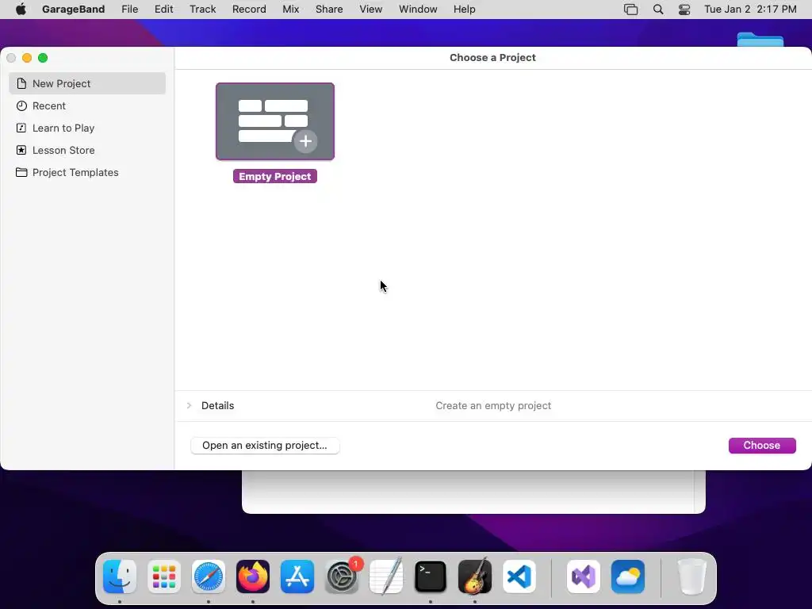Open the Mix menu

point(290,10)
